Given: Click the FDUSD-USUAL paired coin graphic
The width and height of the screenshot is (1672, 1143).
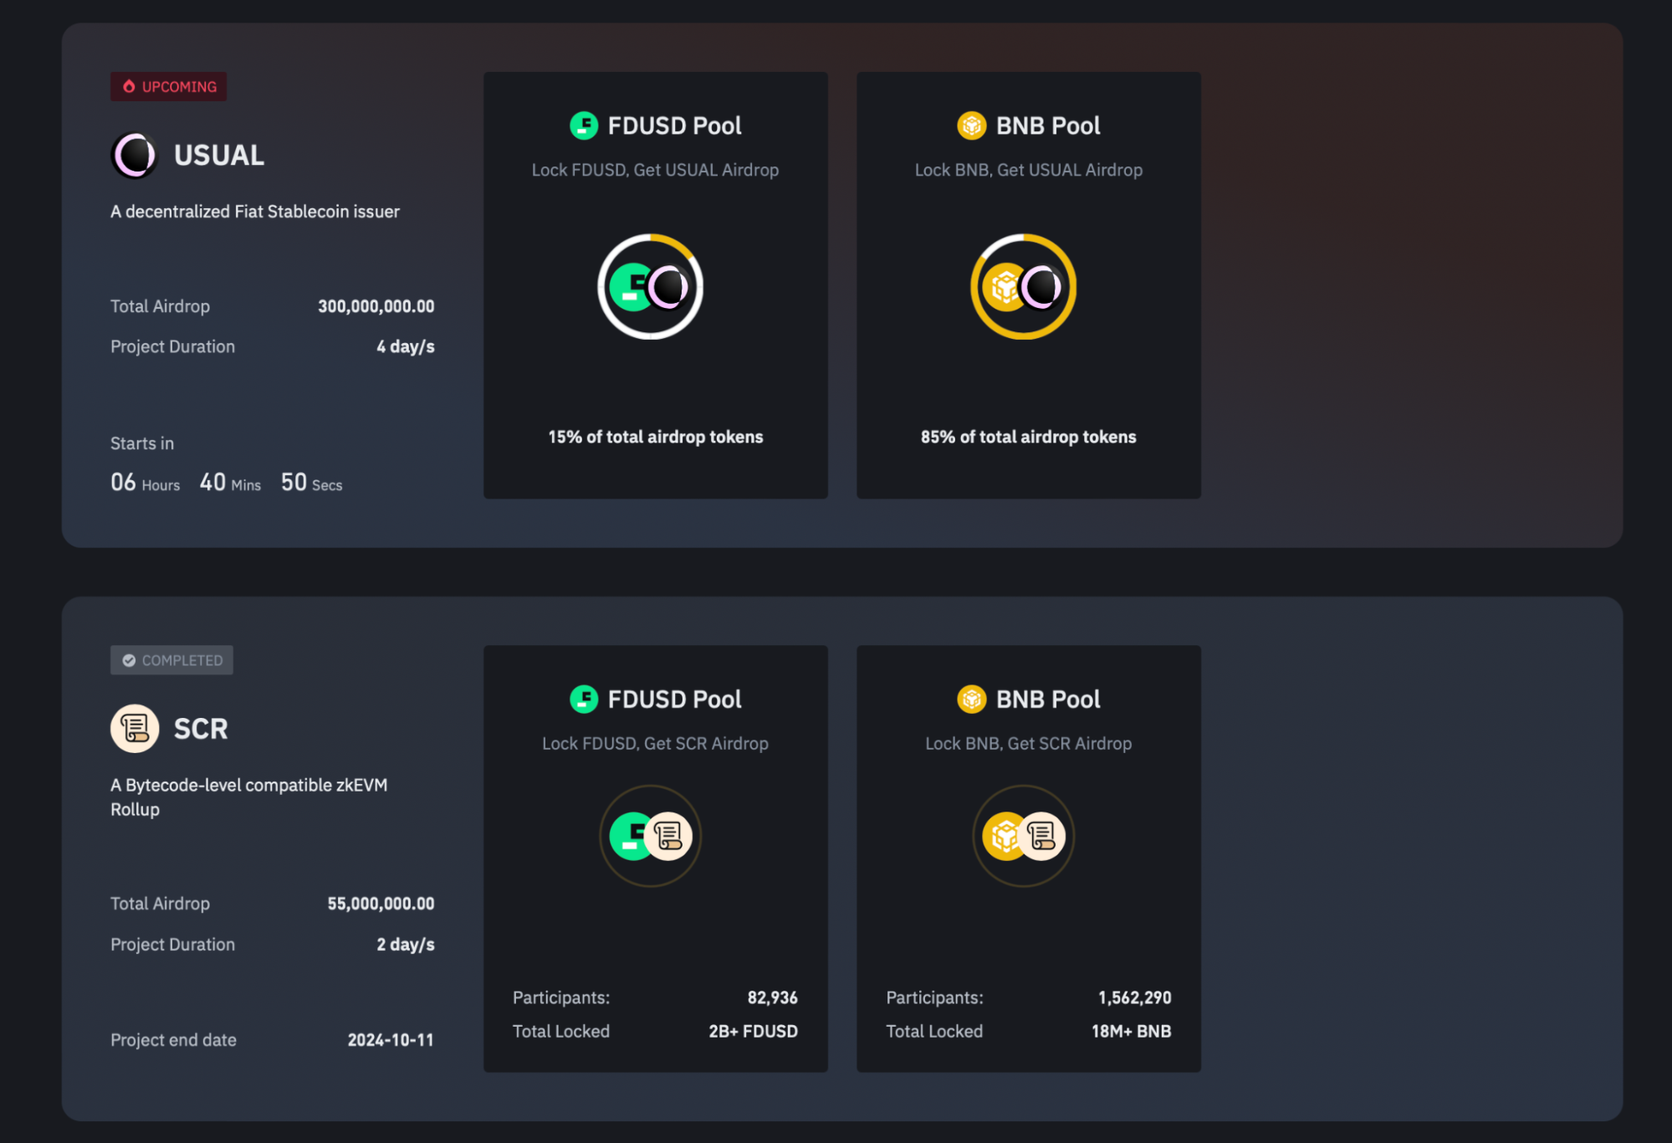Looking at the screenshot, I should click(x=650, y=287).
